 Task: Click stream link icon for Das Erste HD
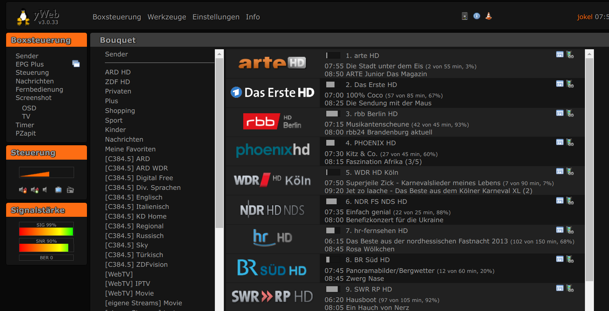[570, 84]
